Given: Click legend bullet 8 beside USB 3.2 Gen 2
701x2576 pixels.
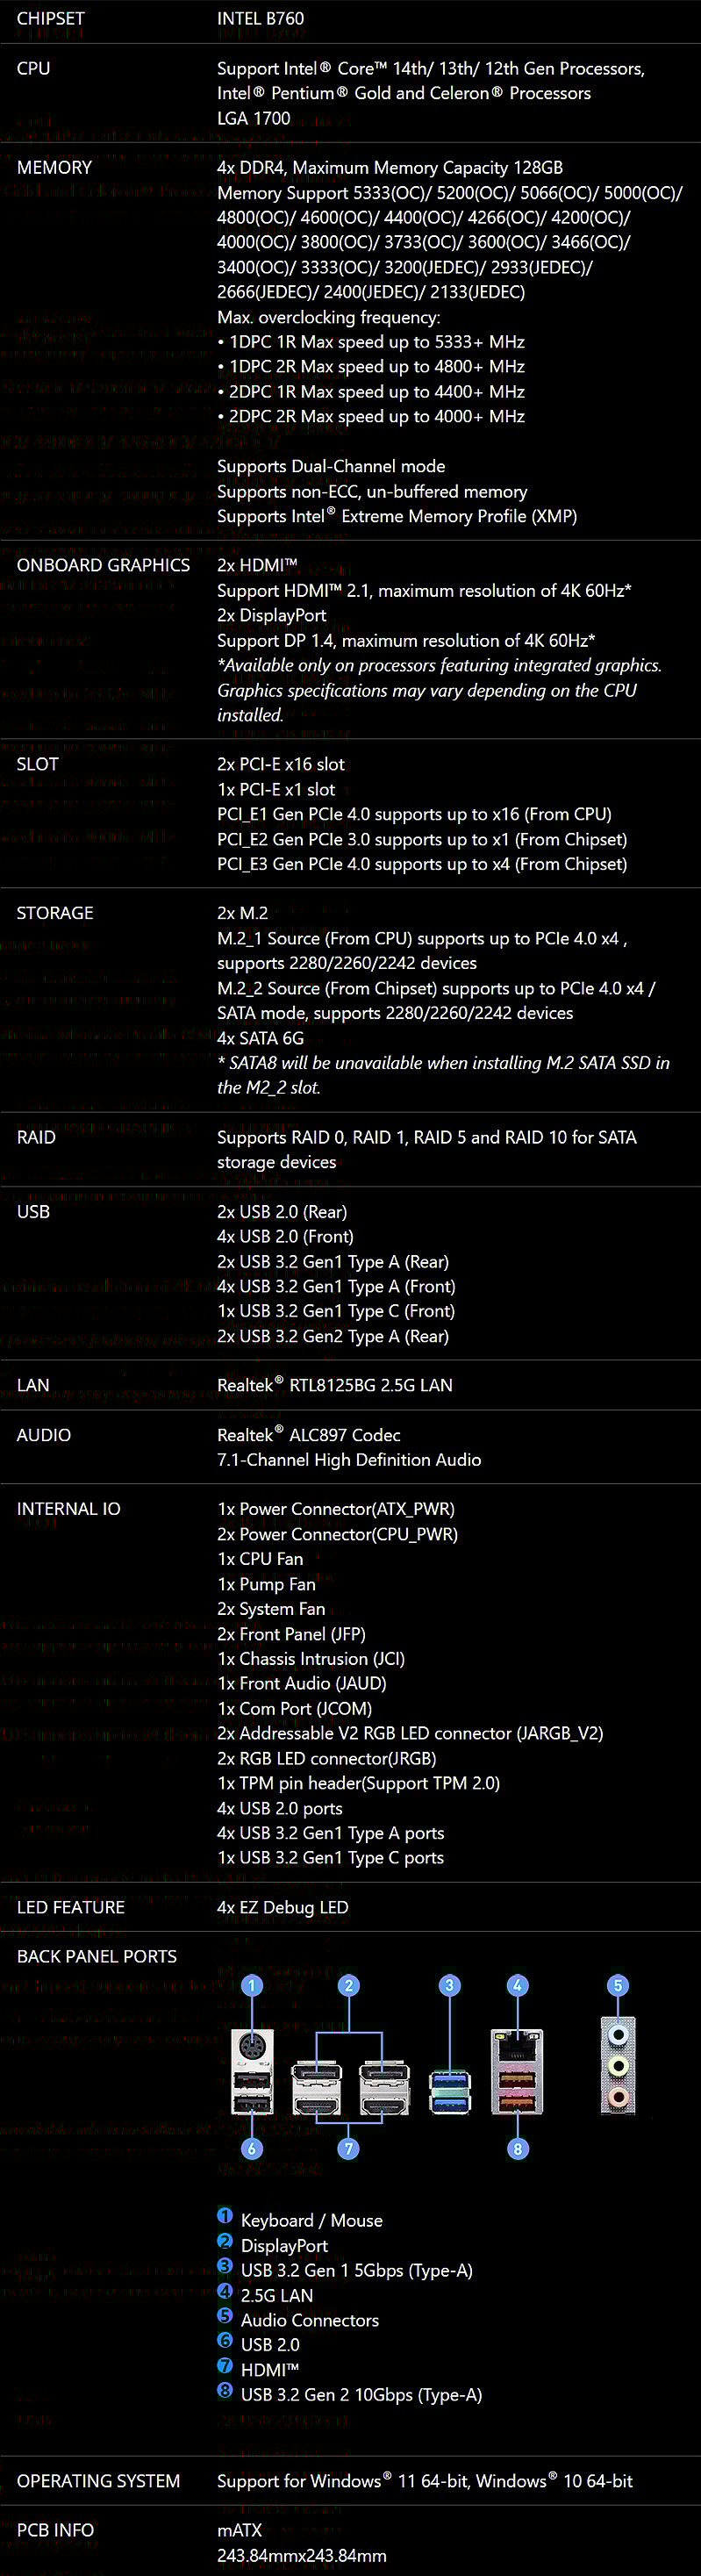Looking at the screenshot, I should [225, 2390].
